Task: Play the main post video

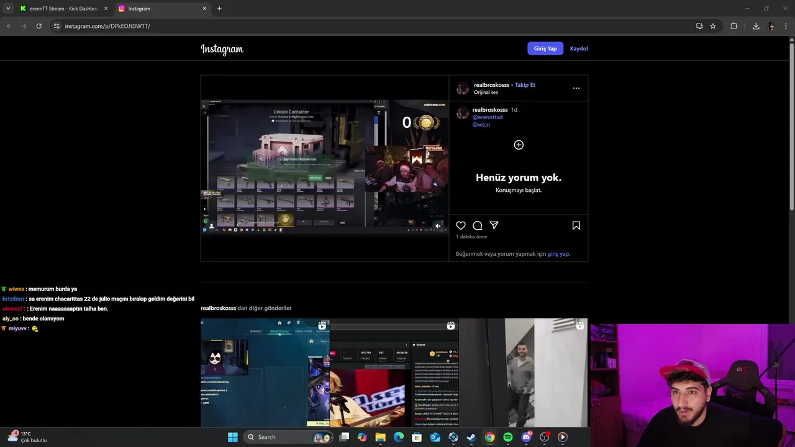Action: click(324, 168)
